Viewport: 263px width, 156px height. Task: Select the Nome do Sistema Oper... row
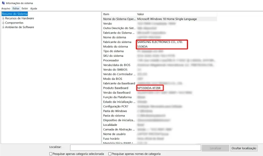click(160, 19)
